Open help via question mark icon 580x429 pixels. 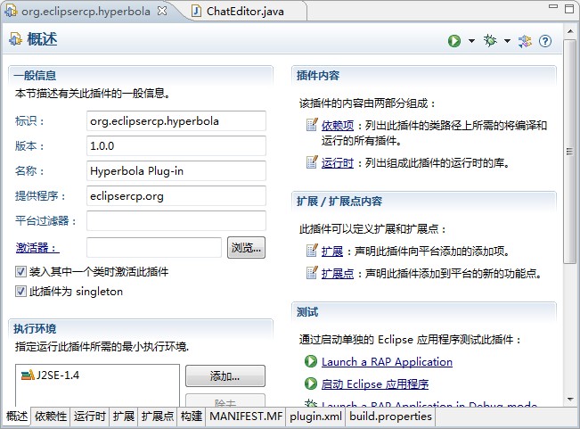click(x=545, y=41)
